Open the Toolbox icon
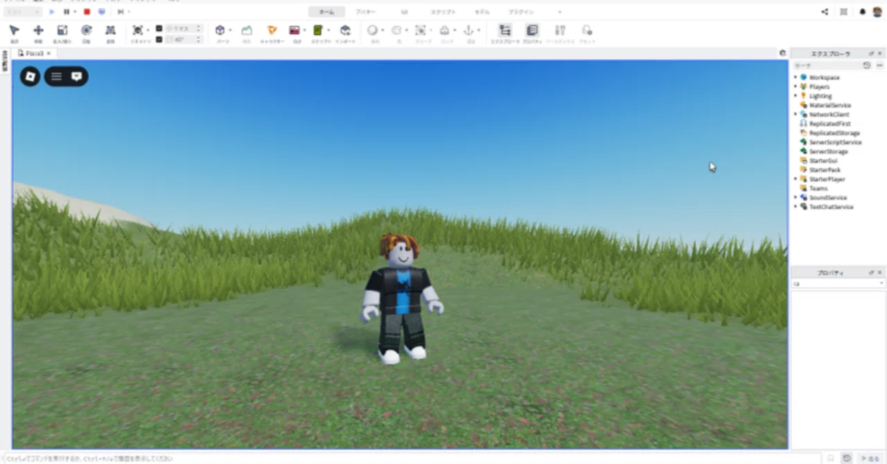The image size is (887, 464). coord(560,30)
